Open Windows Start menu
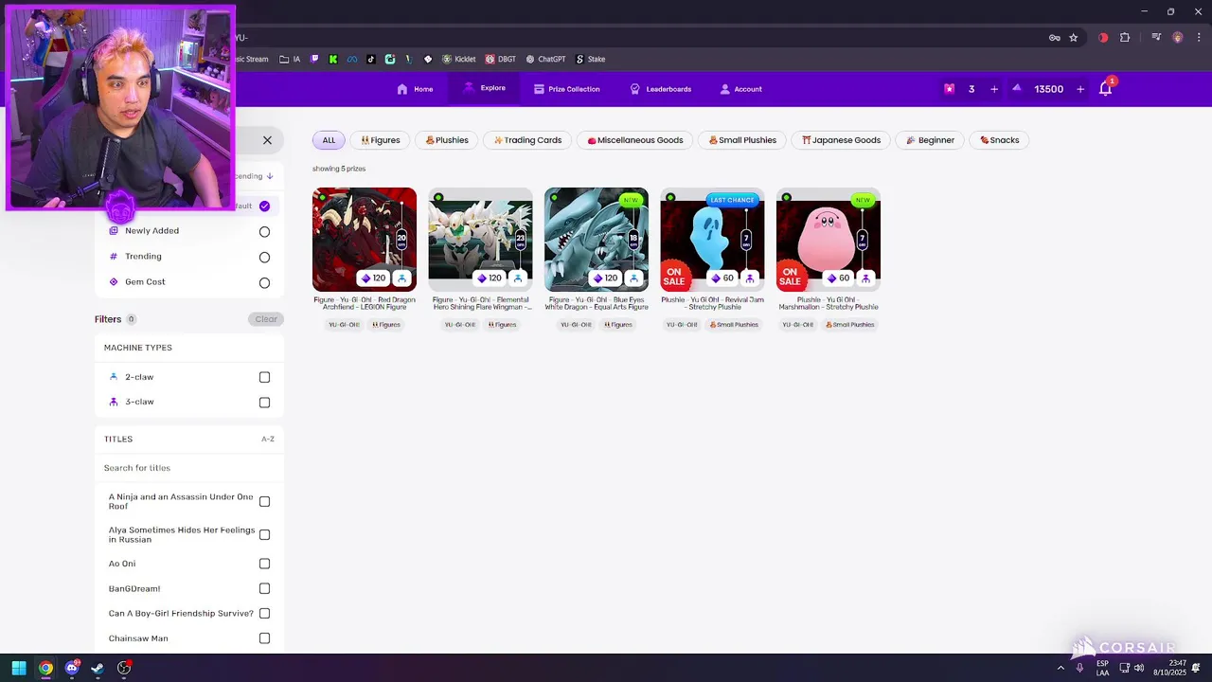The image size is (1212, 682). point(19,668)
